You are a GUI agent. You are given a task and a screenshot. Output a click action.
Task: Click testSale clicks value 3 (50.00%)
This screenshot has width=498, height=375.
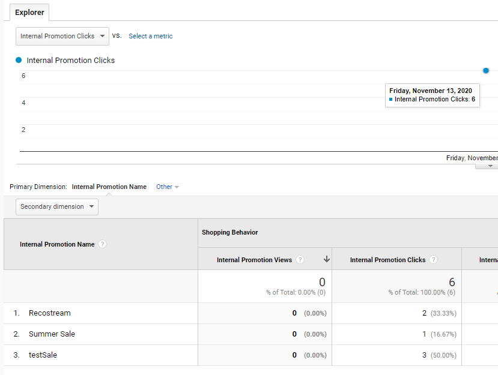tap(439, 355)
